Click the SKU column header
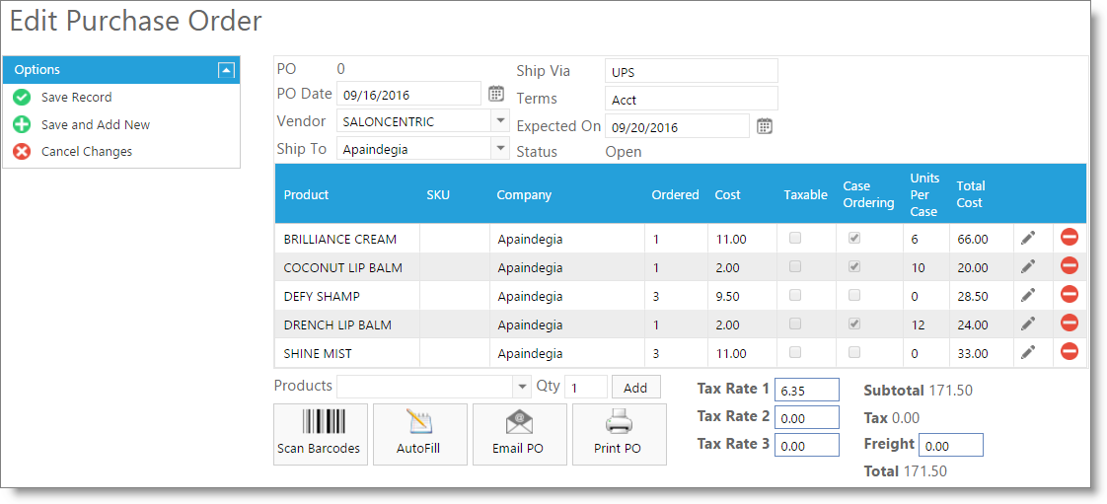The image size is (1107, 504). (x=438, y=195)
